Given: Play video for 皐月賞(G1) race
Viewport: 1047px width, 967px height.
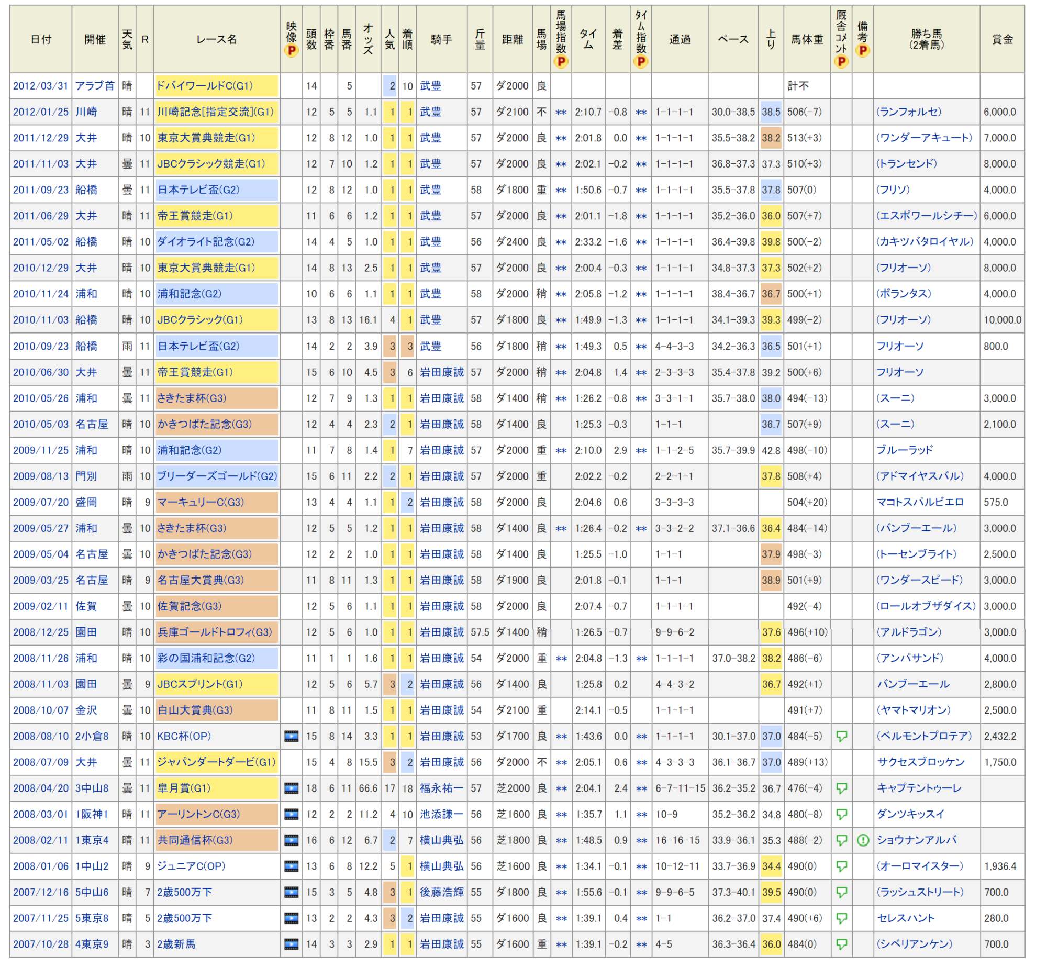Looking at the screenshot, I should [x=291, y=788].
